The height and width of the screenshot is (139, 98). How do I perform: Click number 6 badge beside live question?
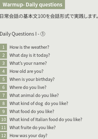[x=3, y=87]
